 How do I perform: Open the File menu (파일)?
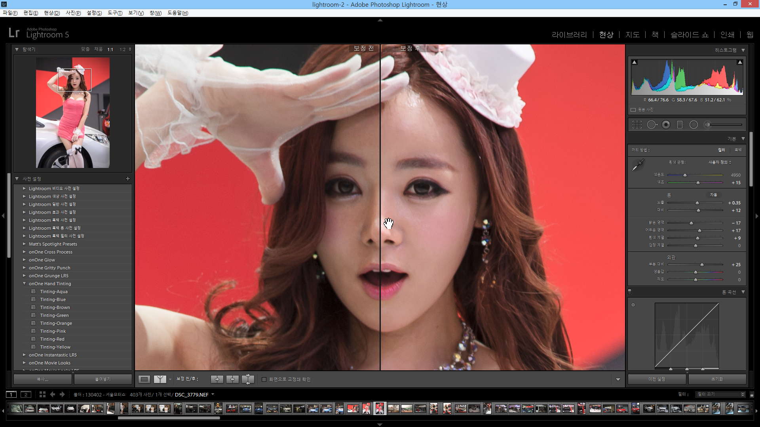[10, 13]
